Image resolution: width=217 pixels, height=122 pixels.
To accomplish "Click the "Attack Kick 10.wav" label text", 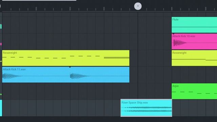I will point(184,36).
